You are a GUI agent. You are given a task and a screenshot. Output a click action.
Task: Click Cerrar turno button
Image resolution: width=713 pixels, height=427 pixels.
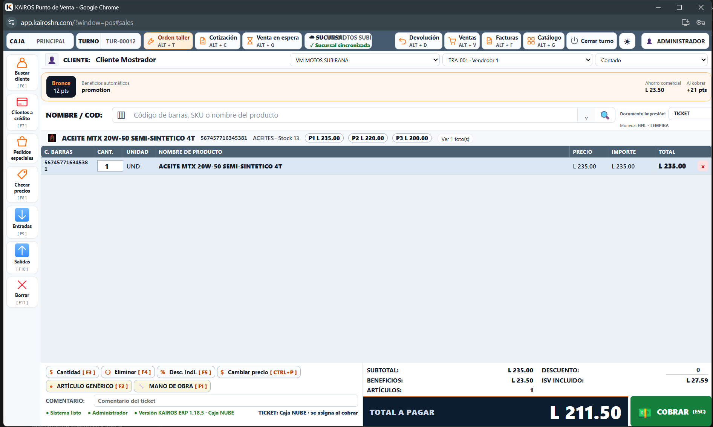(592, 41)
